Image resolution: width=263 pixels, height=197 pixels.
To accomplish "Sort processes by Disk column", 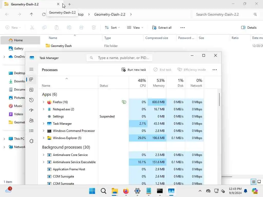I will [176, 83].
